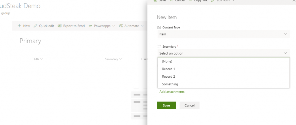The width and height of the screenshot is (296, 125).
Task: Click the Automate flow icon
Action: (x=121, y=26)
